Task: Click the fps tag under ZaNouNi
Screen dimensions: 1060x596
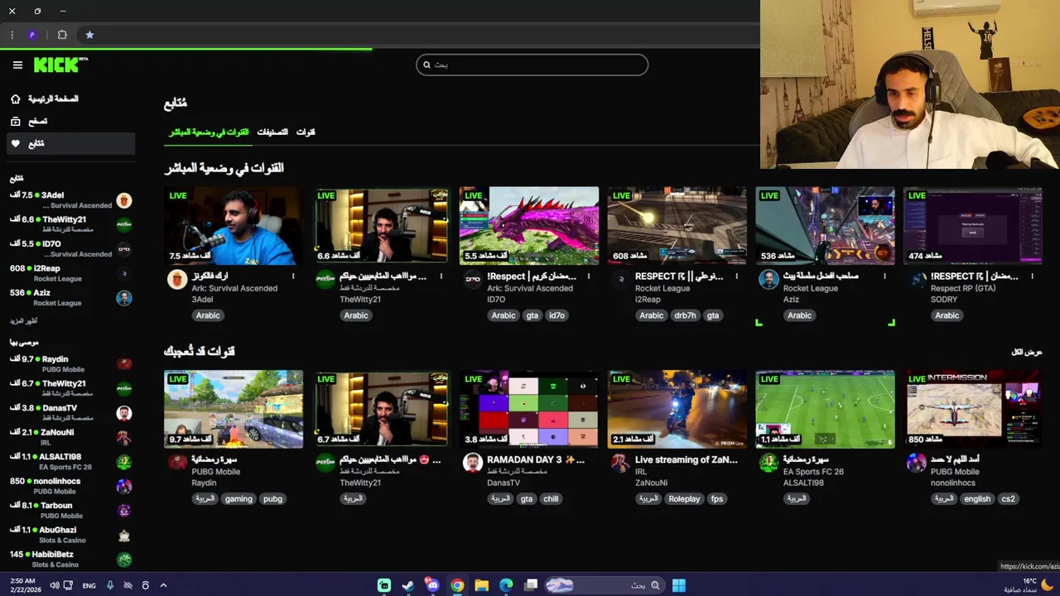Action: (x=717, y=499)
